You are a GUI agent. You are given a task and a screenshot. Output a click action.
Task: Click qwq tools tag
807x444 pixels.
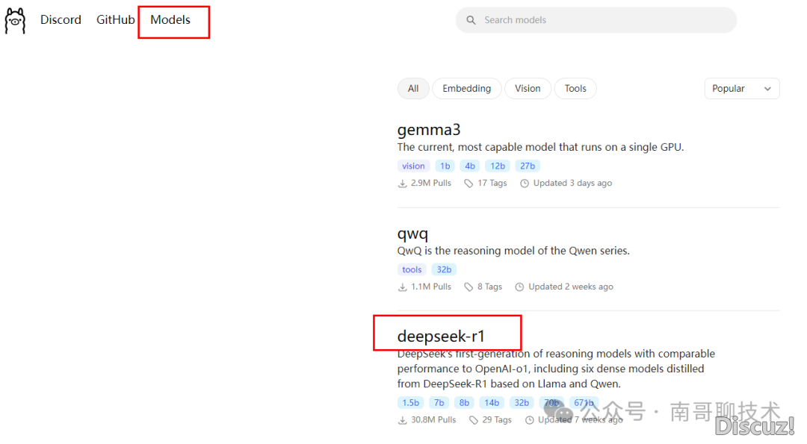pyautogui.click(x=412, y=270)
